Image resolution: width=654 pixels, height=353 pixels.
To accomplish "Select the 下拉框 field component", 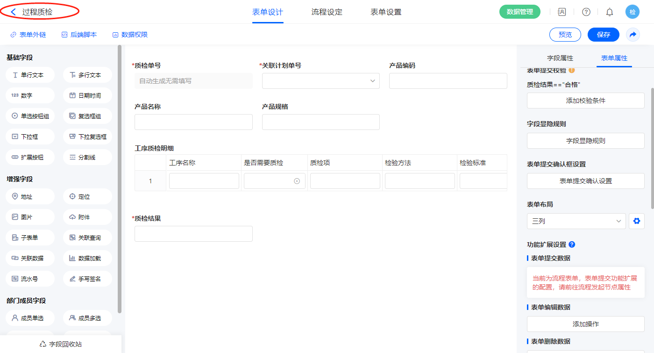I will point(30,137).
